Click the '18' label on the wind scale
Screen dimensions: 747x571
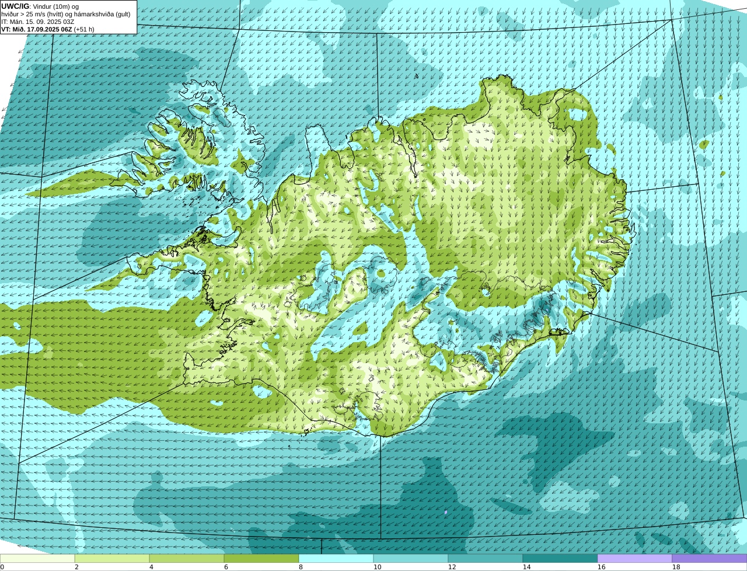(676, 567)
